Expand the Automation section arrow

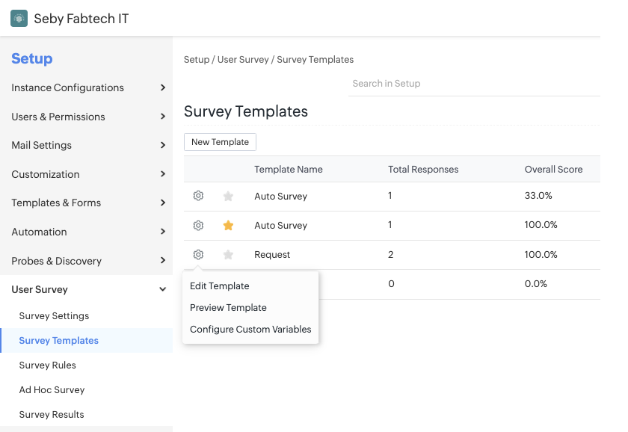162,232
